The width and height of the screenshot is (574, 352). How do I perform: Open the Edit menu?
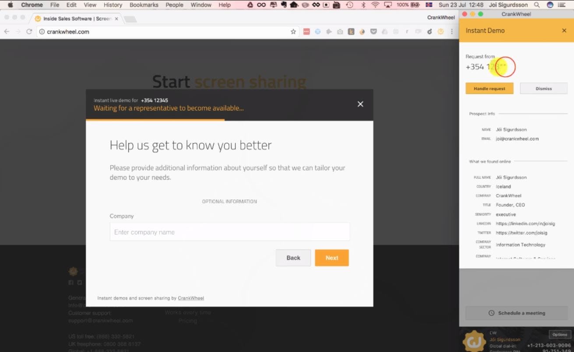[x=71, y=5]
